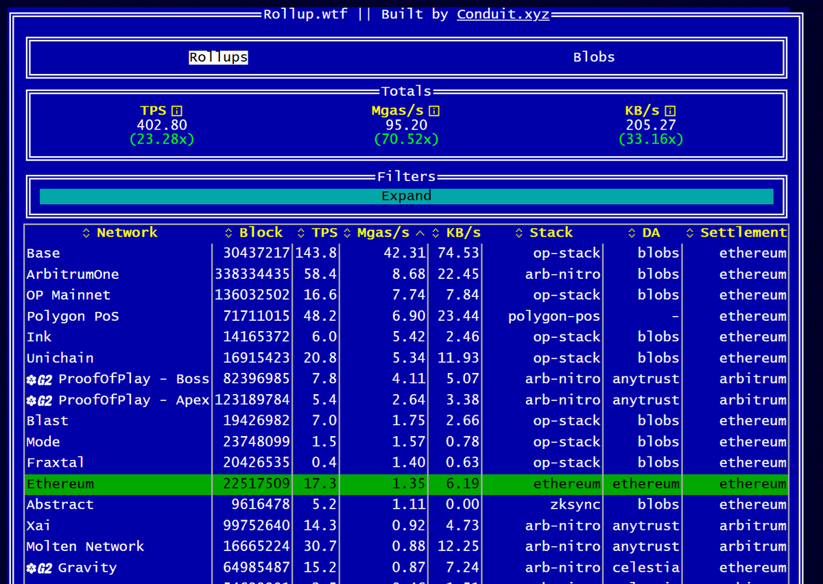
Task: Sort table by Settlement column
Action: click(737, 233)
